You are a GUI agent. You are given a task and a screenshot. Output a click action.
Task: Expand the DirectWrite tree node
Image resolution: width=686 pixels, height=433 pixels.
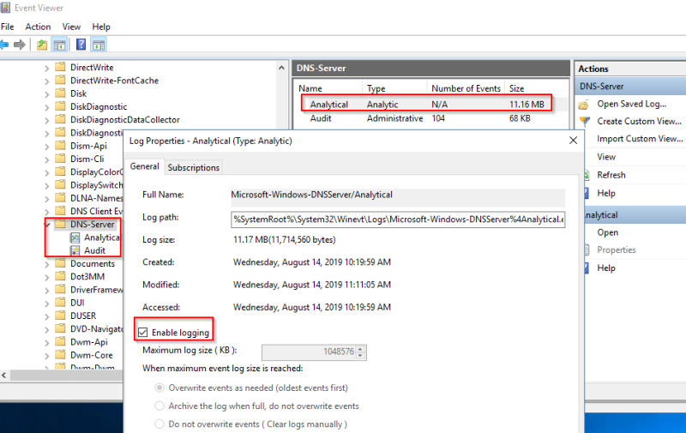pyautogui.click(x=47, y=68)
